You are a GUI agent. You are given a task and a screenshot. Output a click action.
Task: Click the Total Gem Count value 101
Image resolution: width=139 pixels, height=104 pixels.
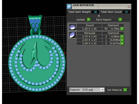click(x=126, y=12)
